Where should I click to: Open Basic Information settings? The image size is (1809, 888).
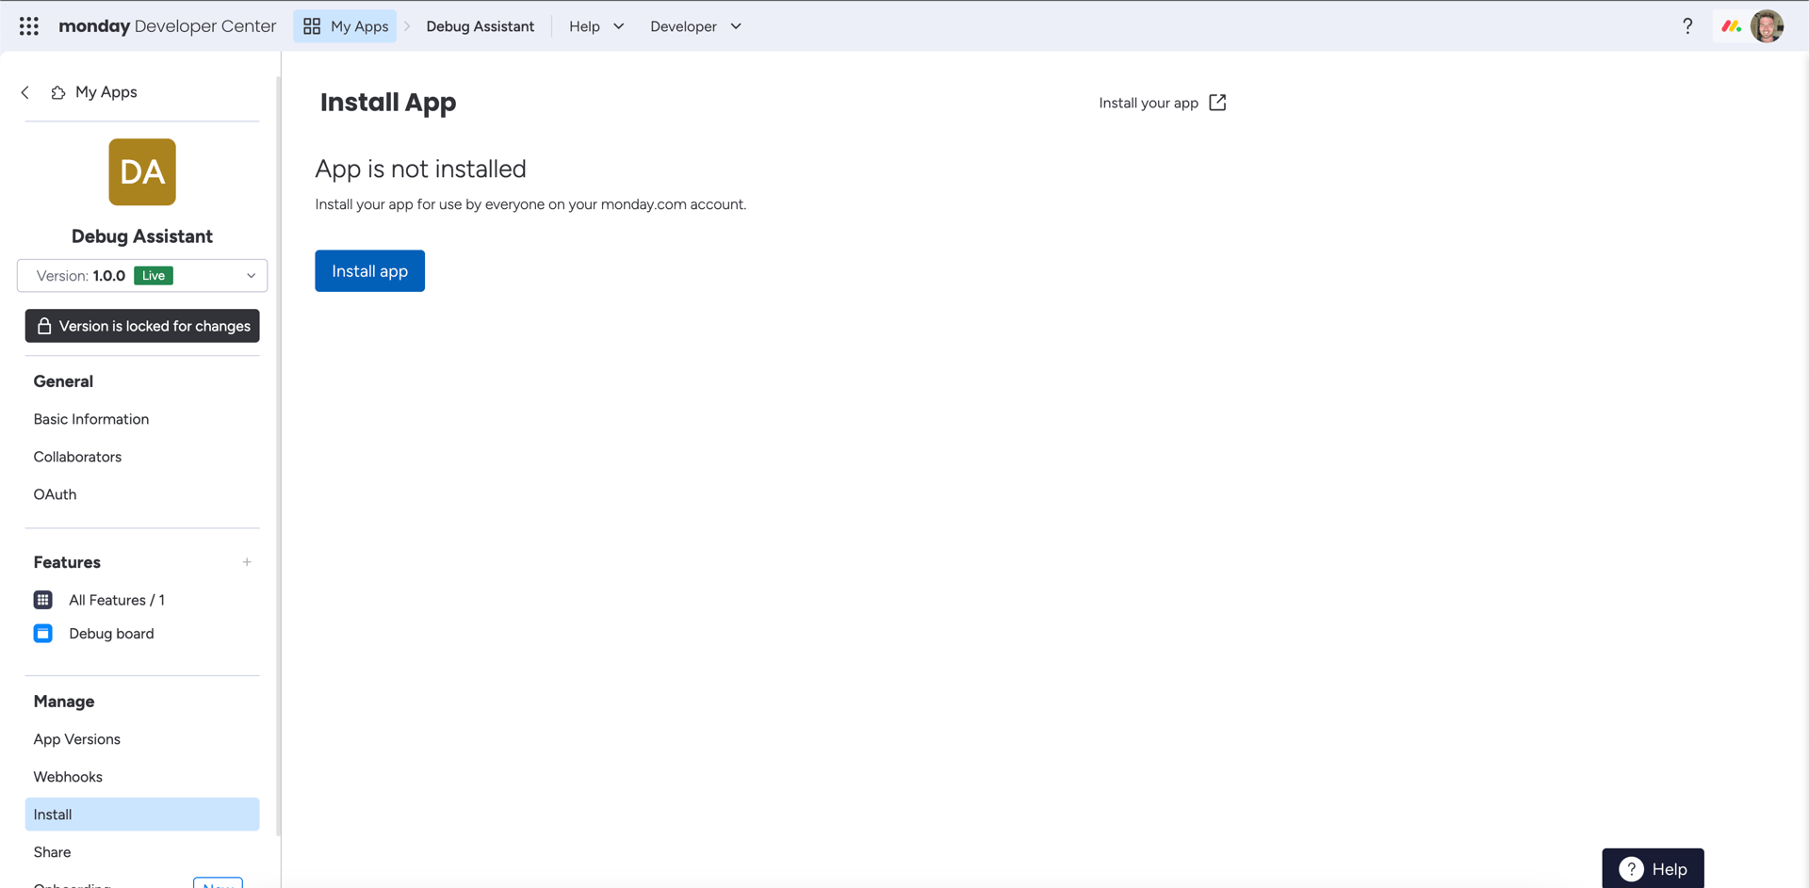click(x=91, y=419)
